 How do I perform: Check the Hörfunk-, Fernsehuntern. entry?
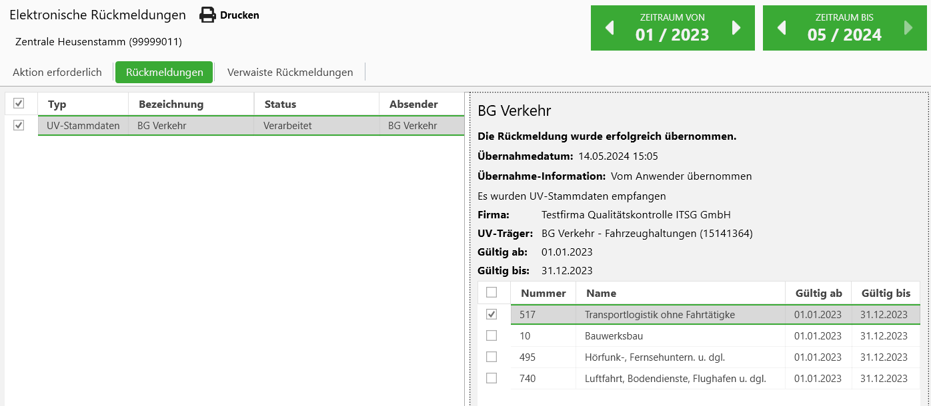click(x=492, y=357)
